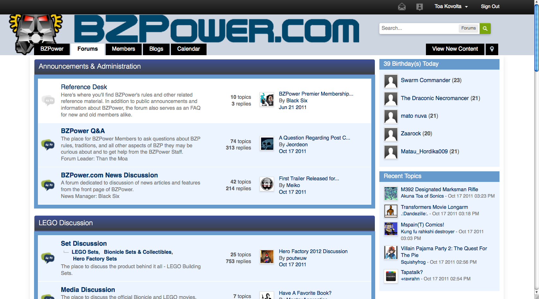Image resolution: width=539 pixels, height=299 pixels.
Task: Open the notifications icon in top bar
Action: tap(420, 7)
